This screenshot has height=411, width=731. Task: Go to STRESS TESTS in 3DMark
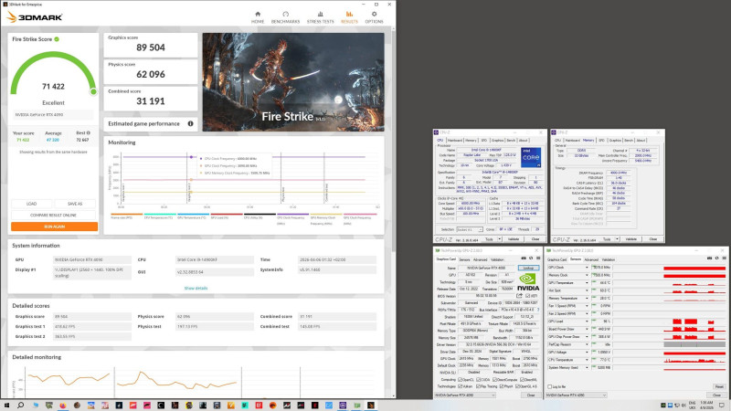click(x=321, y=17)
